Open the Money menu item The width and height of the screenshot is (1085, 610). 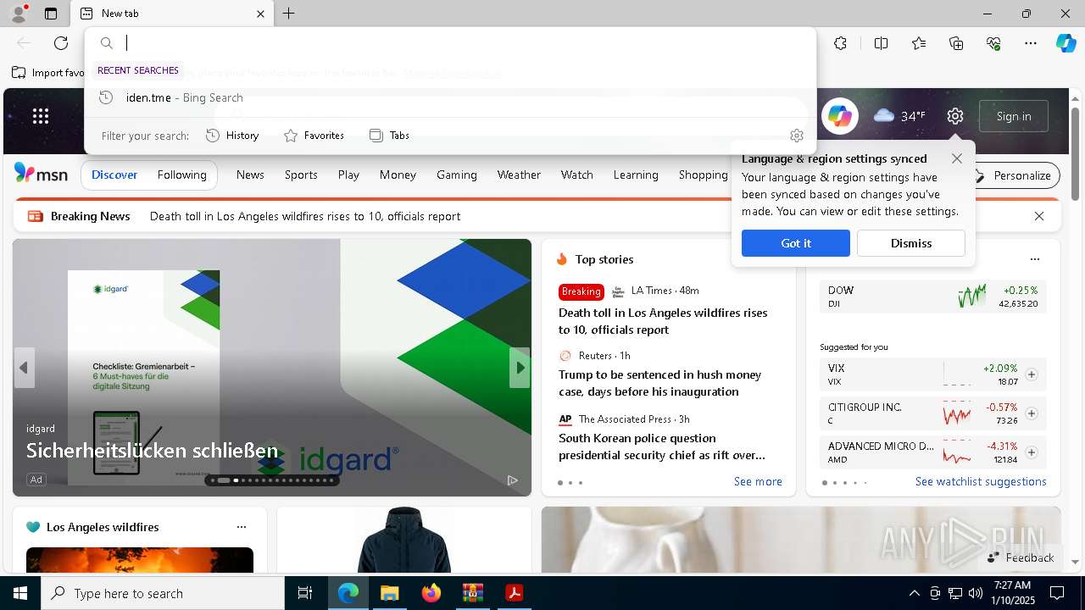pos(398,175)
